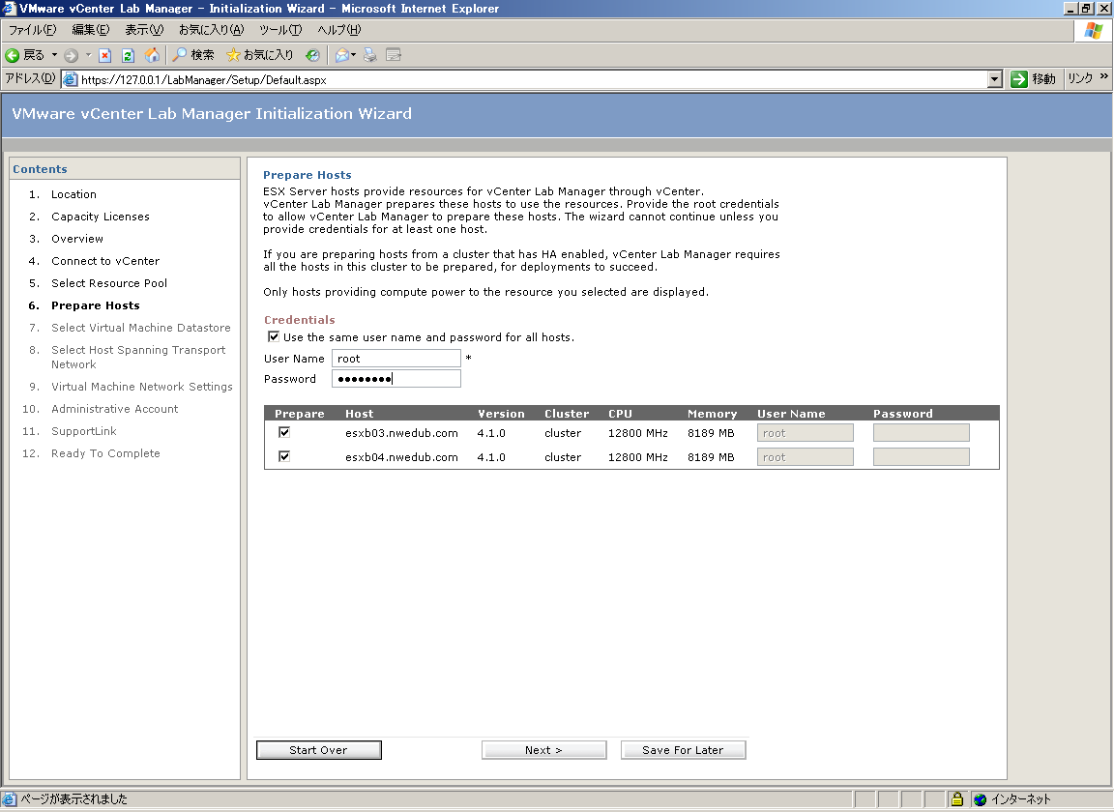Click 'Ready To Complete' step
The width and height of the screenshot is (1114, 812).
click(105, 453)
